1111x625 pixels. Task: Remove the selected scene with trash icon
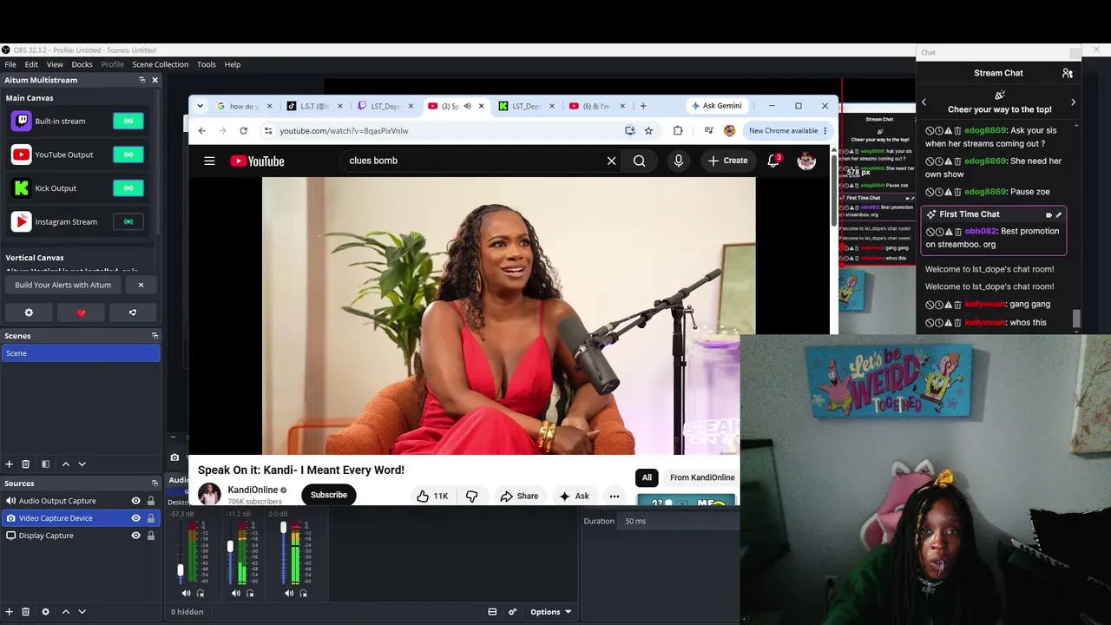tap(25, 464)
